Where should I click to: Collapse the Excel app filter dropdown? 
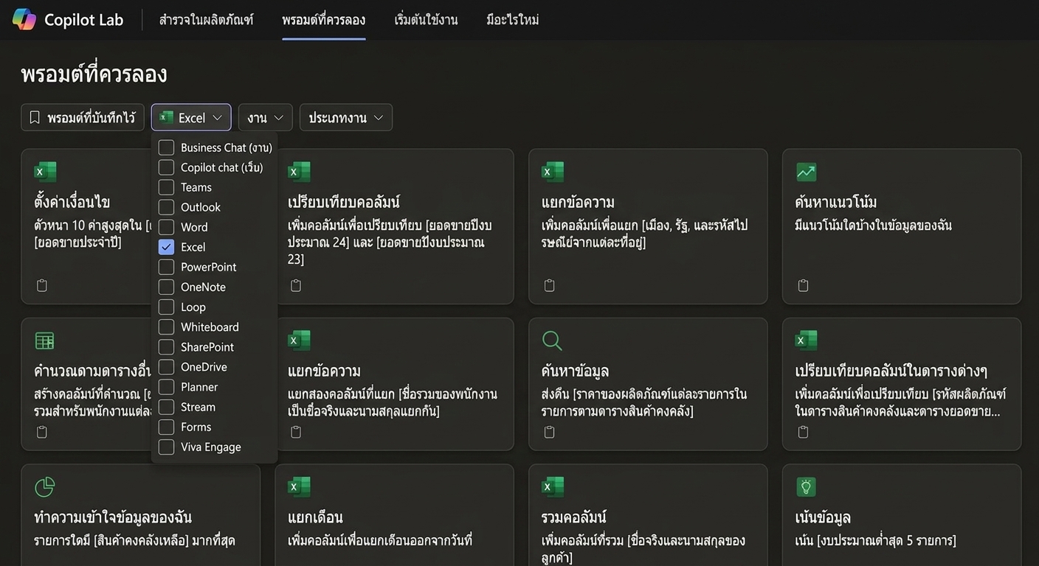tap(191, 117)
